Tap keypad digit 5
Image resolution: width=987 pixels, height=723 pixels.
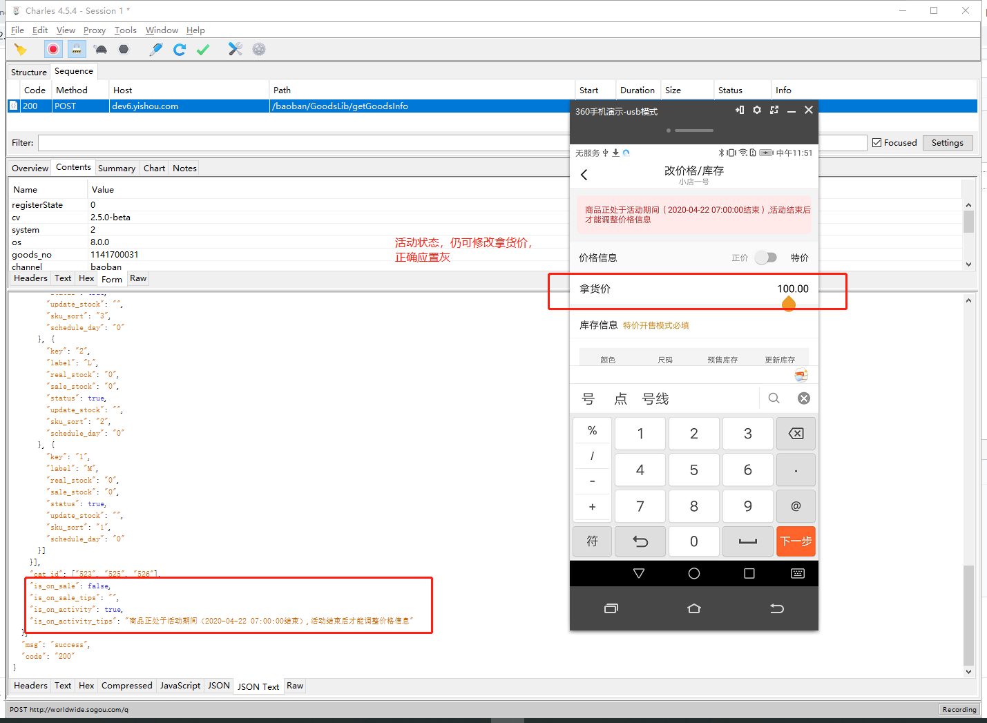click(x=693, y=470)
